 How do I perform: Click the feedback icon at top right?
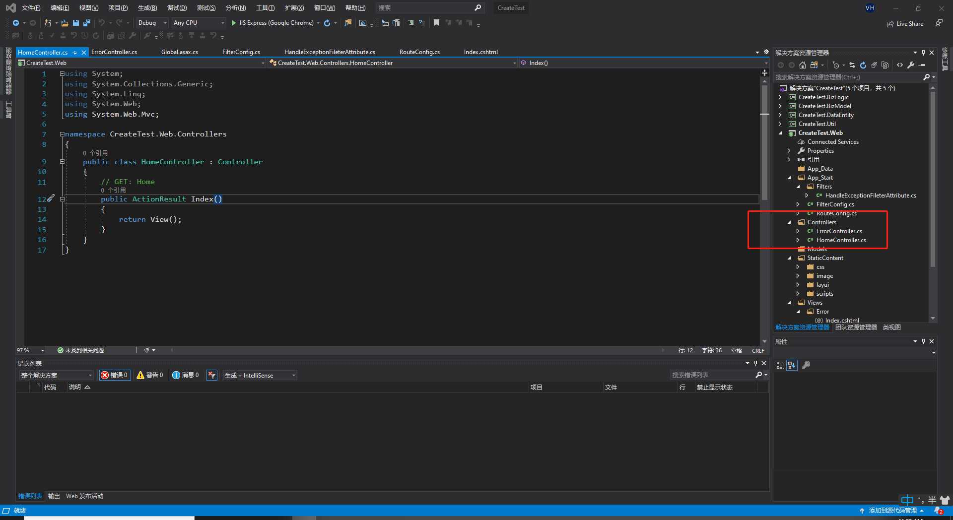click(939, 23)
